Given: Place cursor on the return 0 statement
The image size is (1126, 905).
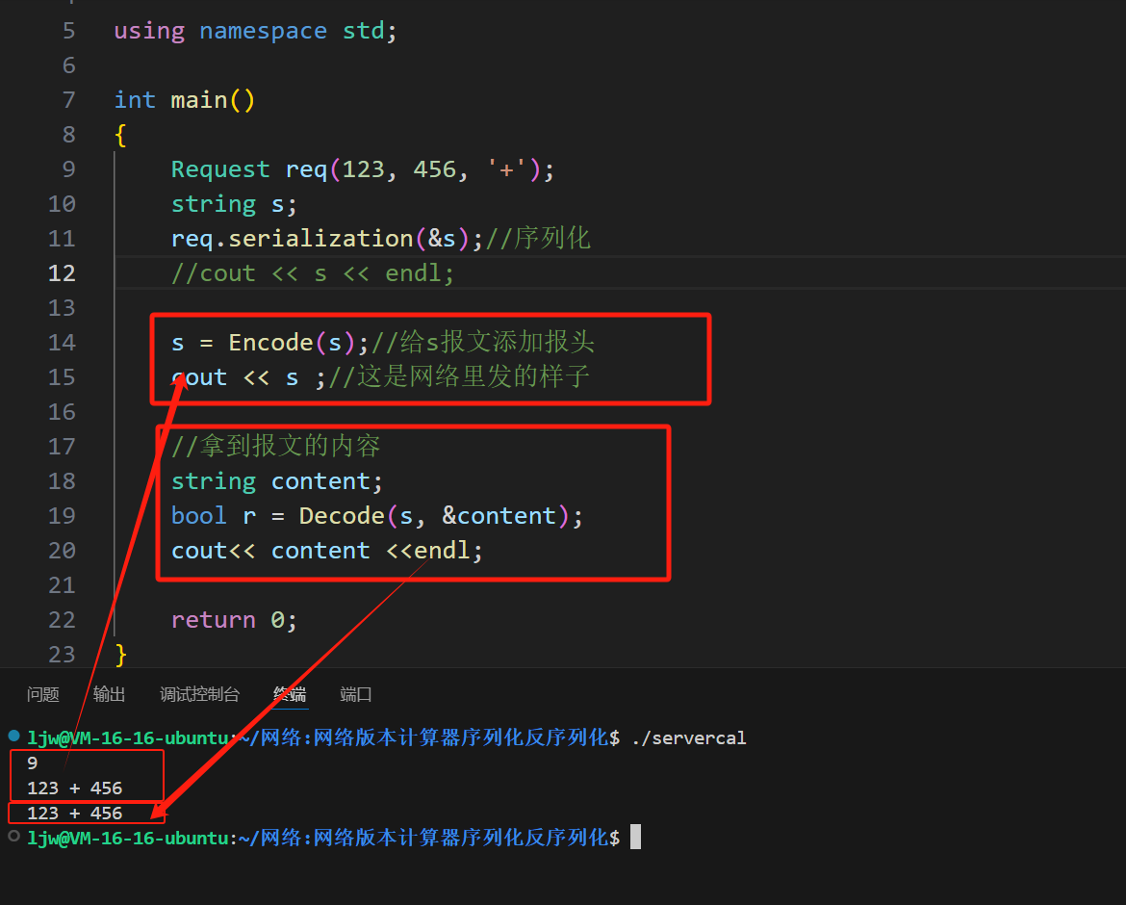Looking at the screenshot, I should (234, 620).
